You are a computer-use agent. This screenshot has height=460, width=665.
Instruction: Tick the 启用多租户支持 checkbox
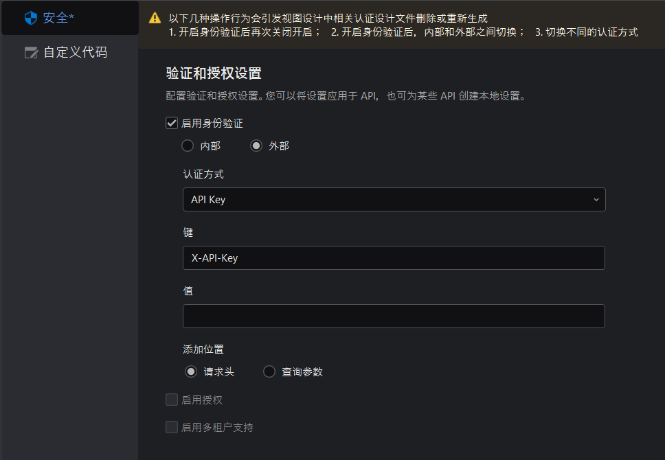tap(172, 427)
